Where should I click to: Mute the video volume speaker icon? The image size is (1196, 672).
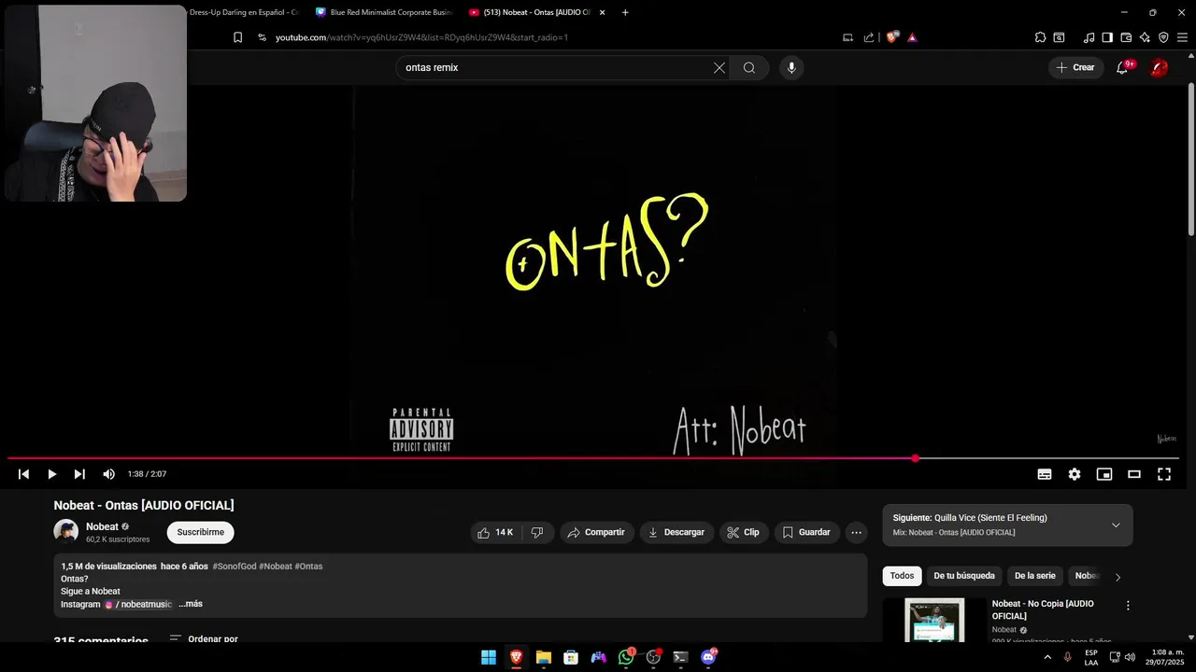(108, 474)
